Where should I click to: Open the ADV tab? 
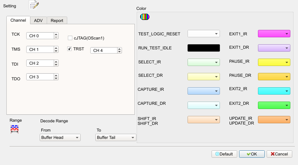click(38, 20)
